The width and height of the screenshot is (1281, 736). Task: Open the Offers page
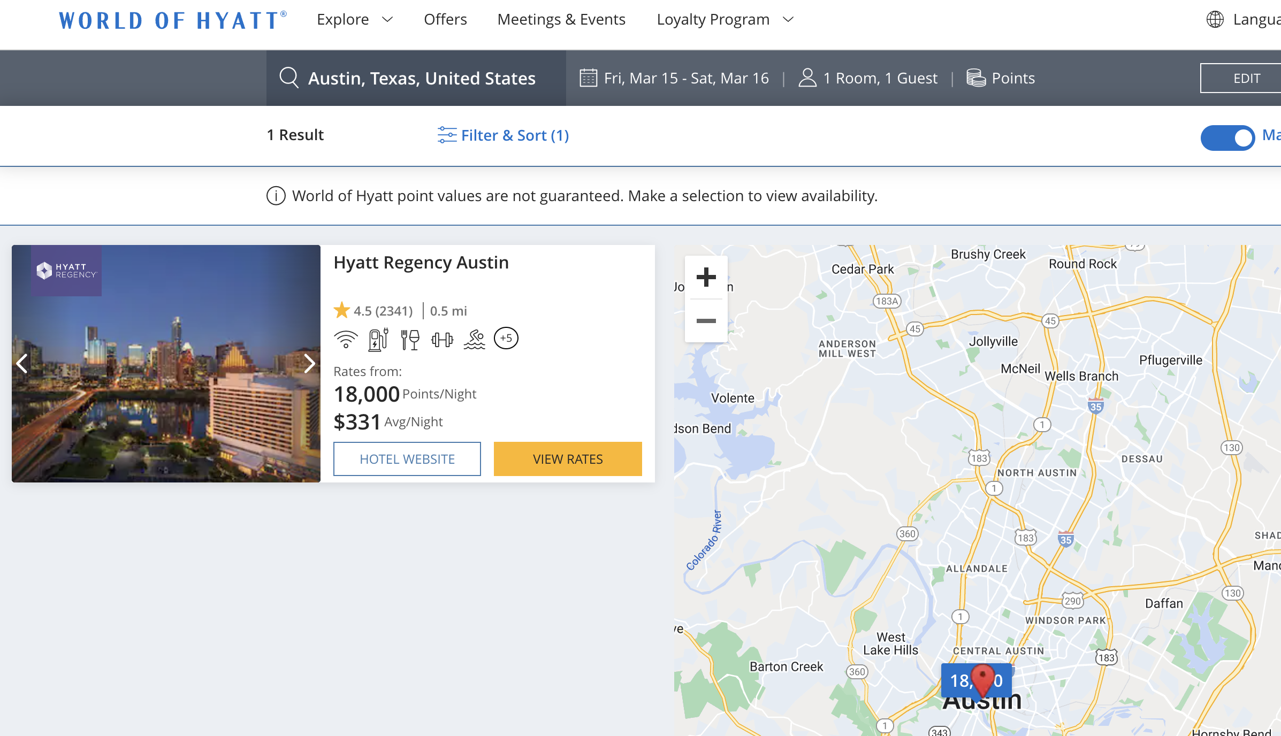[445, 19]
